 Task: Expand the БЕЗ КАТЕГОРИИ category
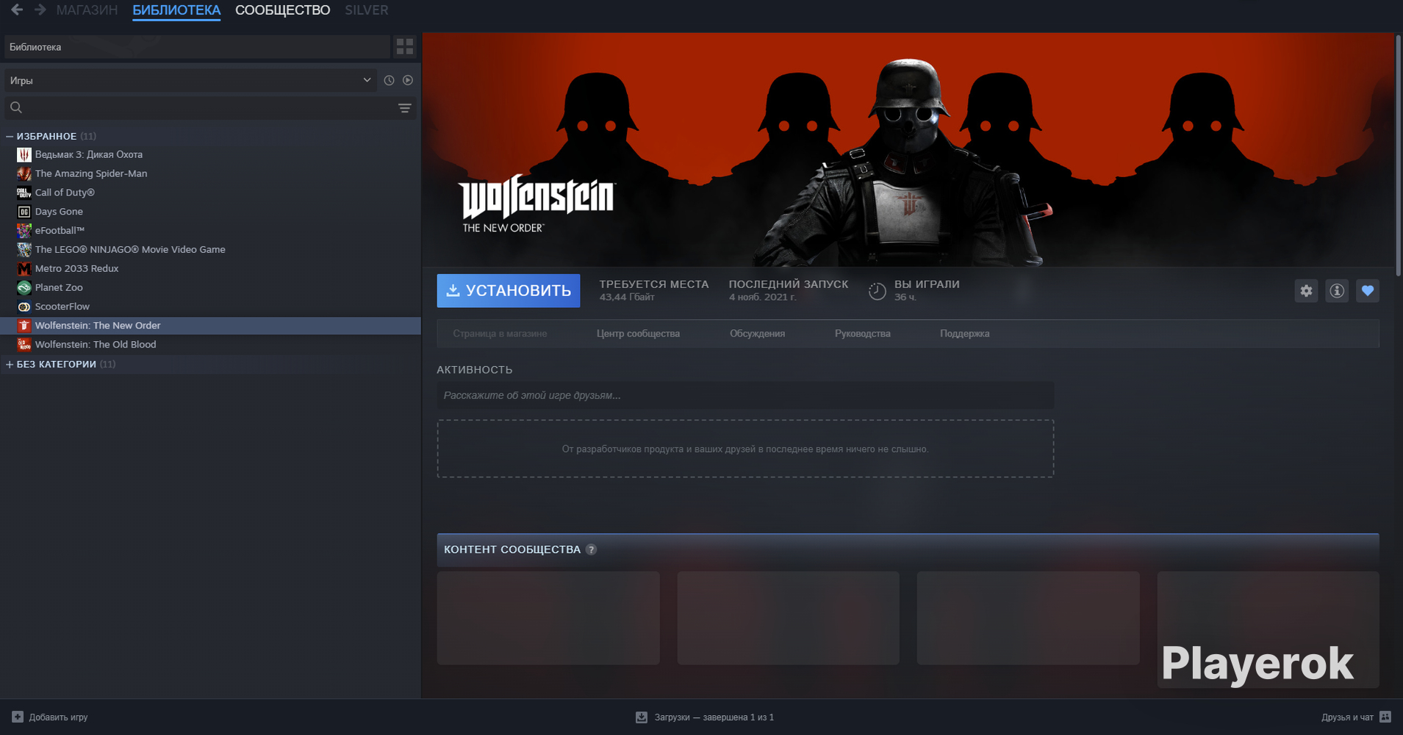10,364
